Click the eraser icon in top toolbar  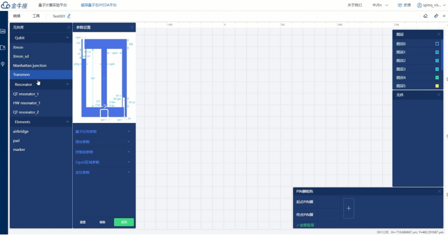click(x=425, y=16)
